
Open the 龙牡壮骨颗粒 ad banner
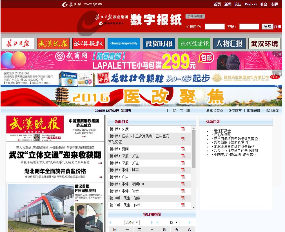(141, 78)
